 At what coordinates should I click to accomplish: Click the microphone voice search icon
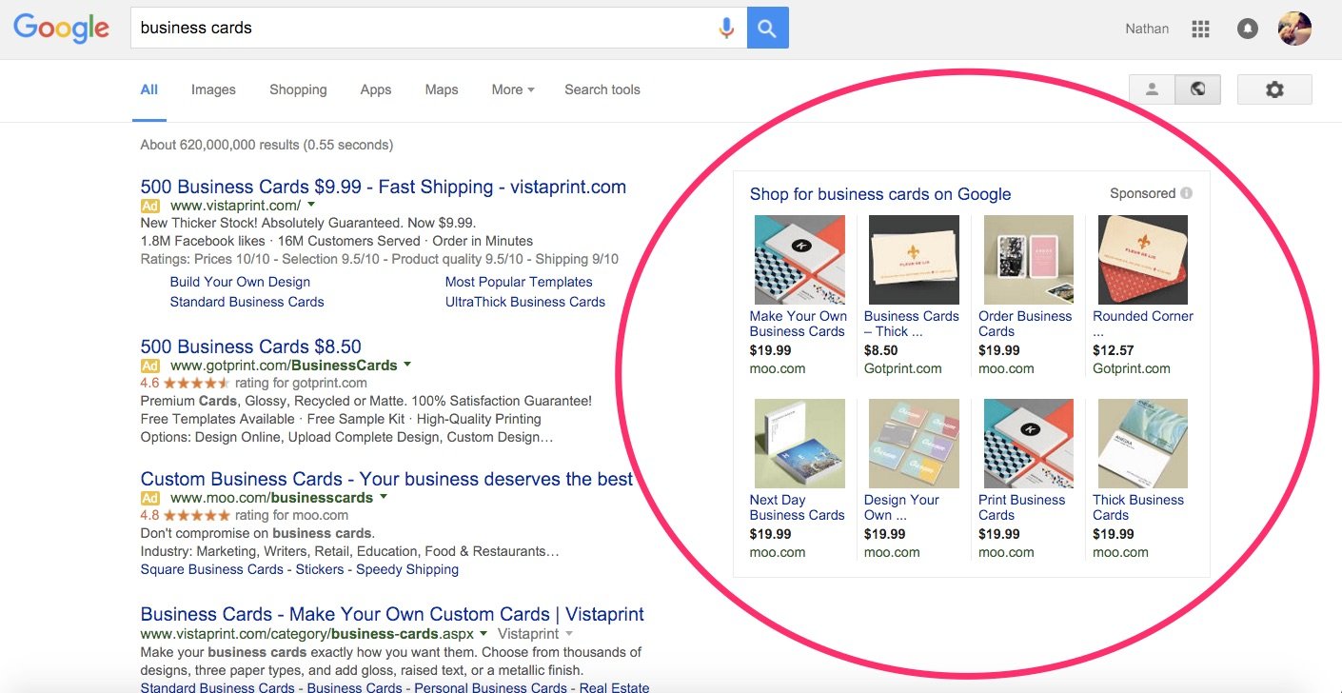726,29
